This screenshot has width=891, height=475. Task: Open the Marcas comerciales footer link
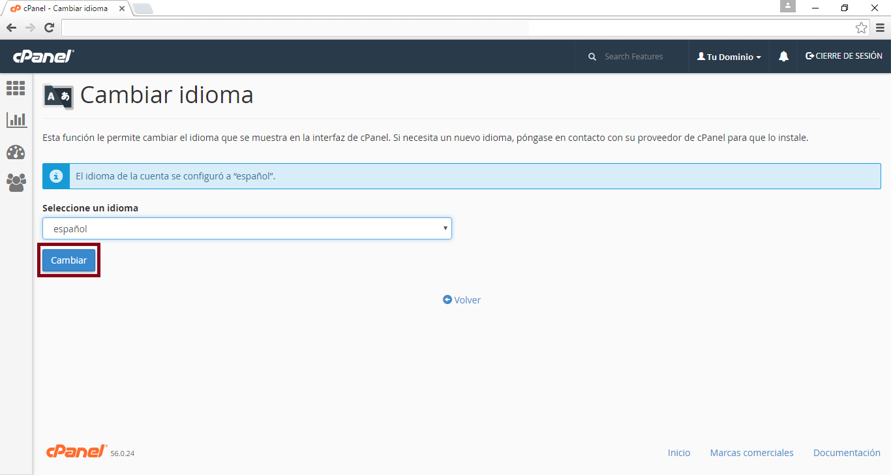[751, 453]
